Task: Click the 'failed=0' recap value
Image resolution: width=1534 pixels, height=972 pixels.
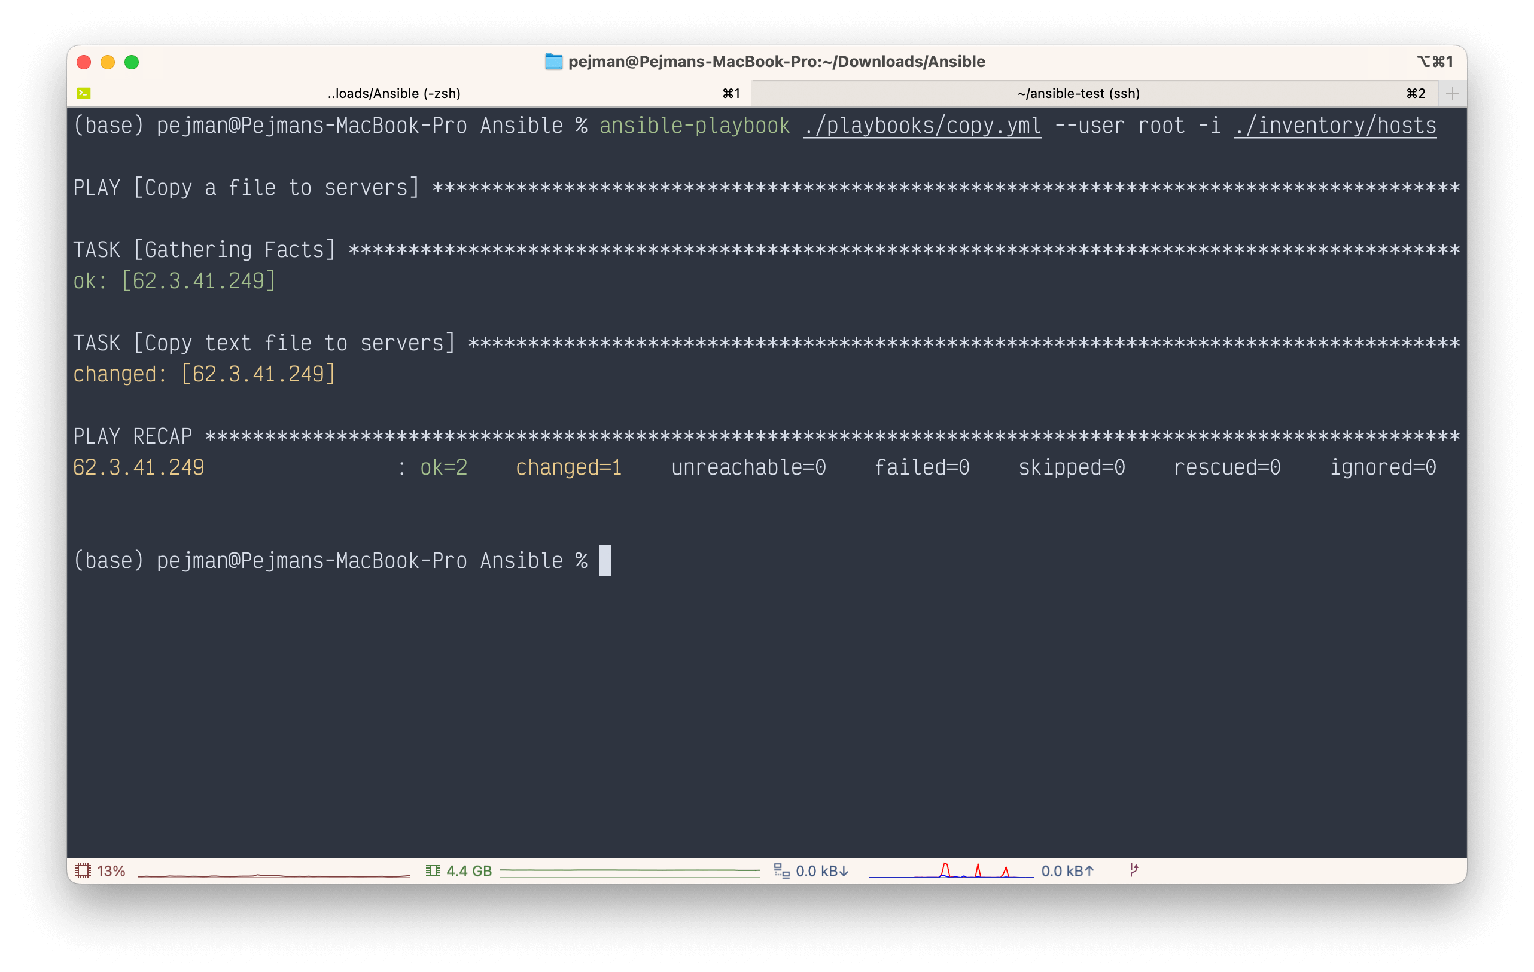Action: click(922, 467)
